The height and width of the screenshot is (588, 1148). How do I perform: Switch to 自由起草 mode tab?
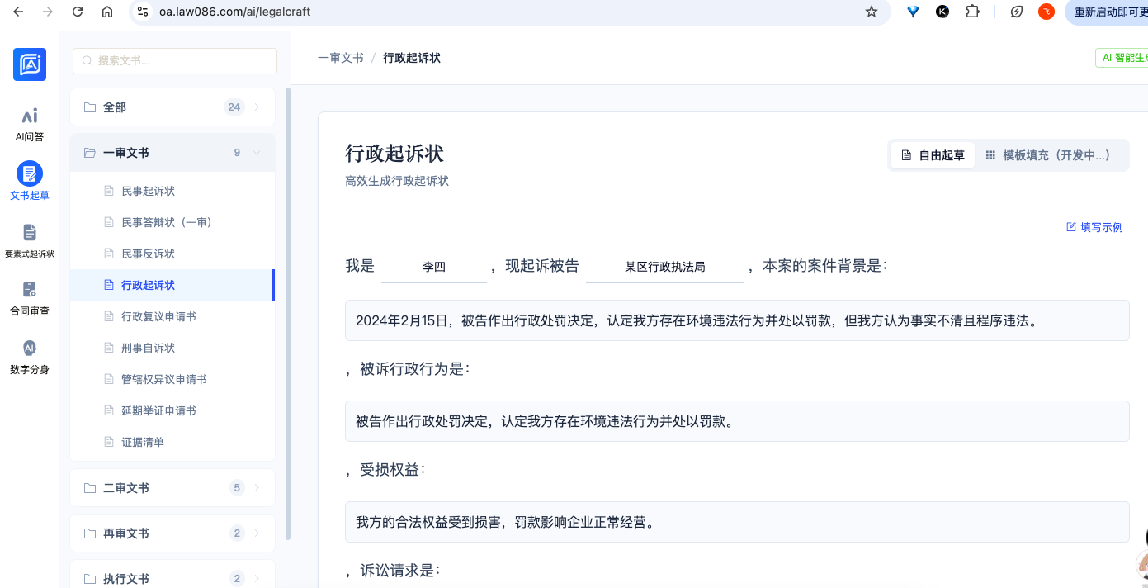point(933,155)
